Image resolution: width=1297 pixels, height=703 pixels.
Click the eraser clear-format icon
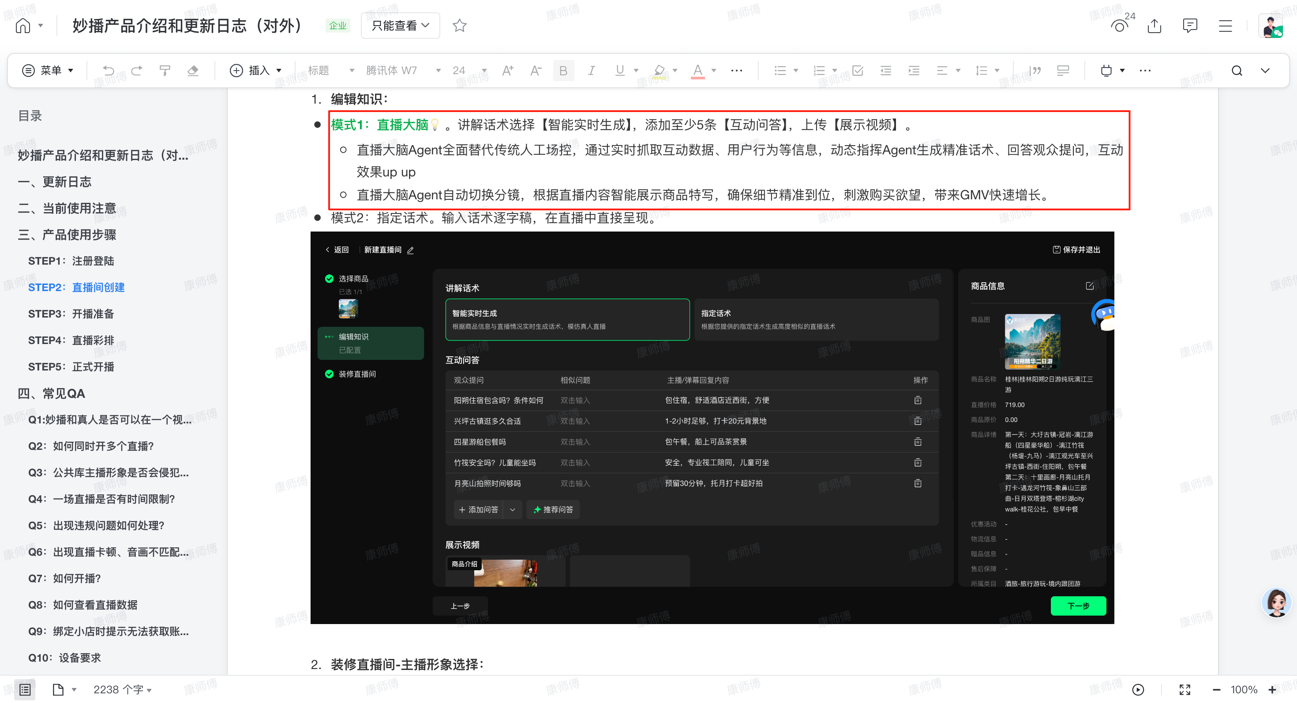tap(193, 71)
